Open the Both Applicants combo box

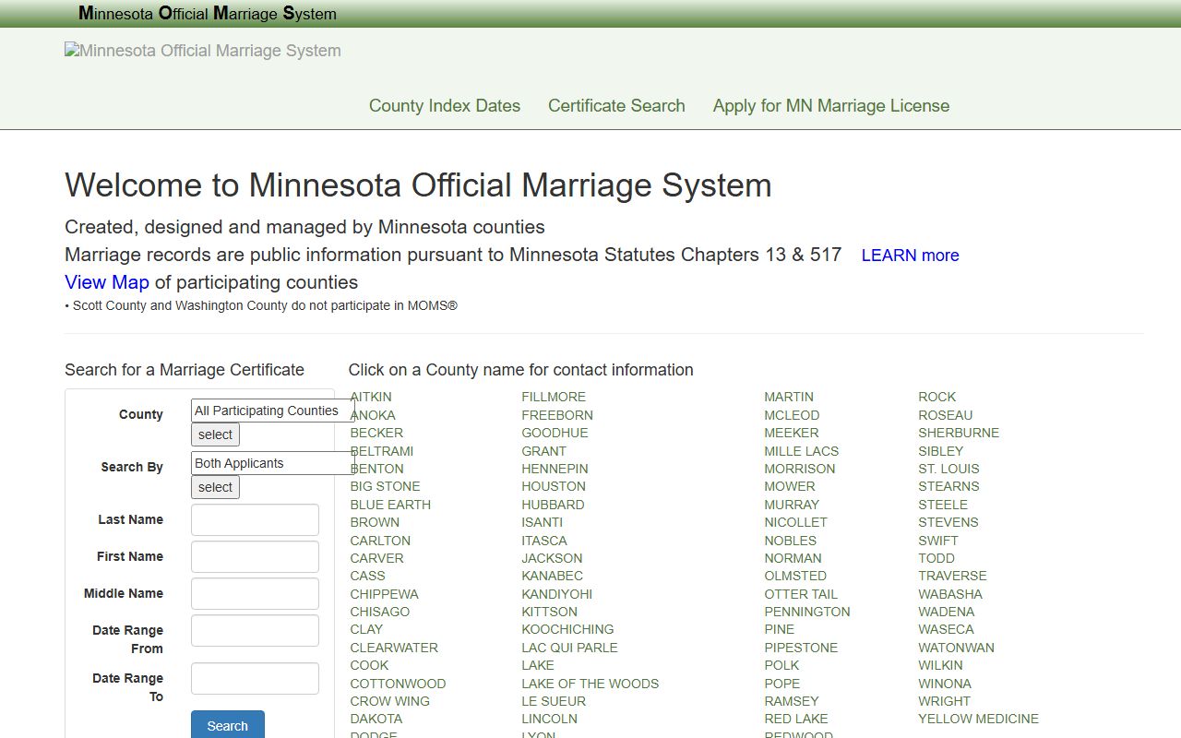tap(273, 463)
